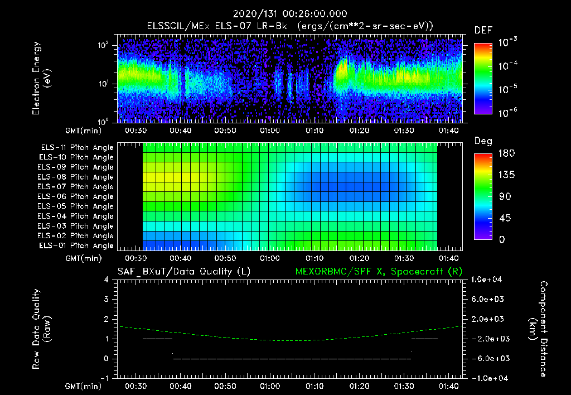Click the DEF color scale bar
Image resolution: width=571 pixels, height=395 pixels.
483,78
